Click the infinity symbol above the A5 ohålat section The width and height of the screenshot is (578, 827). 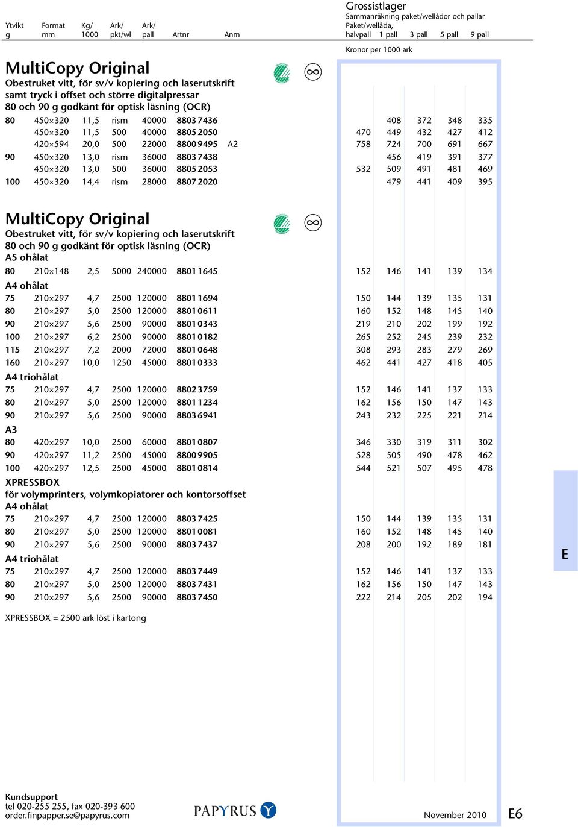click(313, 223)
